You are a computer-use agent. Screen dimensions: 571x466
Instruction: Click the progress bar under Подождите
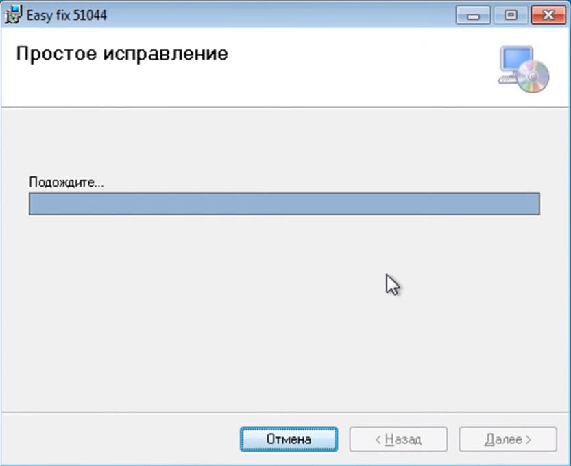[284, 204]
